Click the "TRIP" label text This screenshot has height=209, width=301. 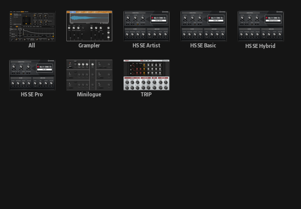coord(146,94)
